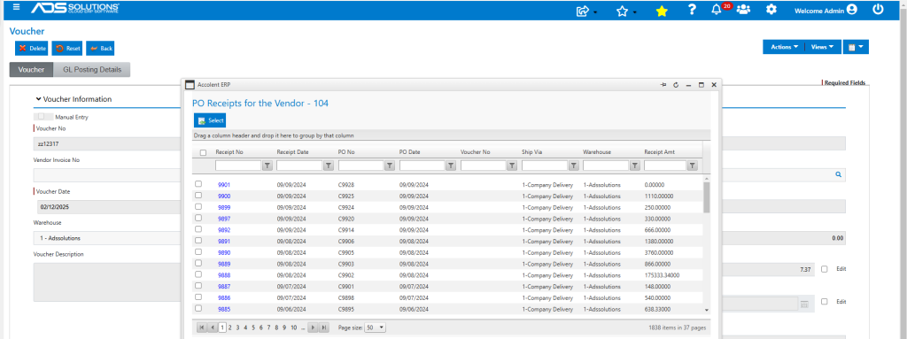Click the Select button in popup
Viewport: 907px width, 339px height.
(210, 120)
